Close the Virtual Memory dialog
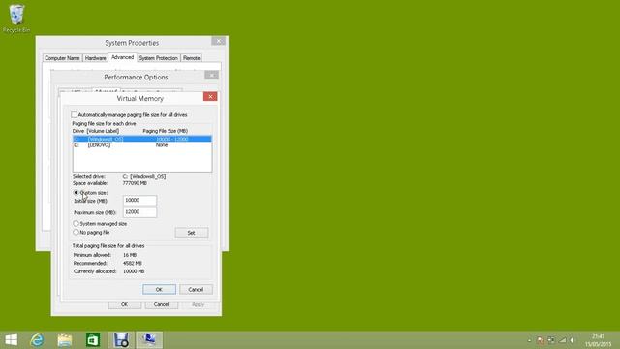 coord(210,97)
